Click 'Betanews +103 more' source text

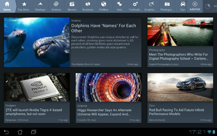17,120
